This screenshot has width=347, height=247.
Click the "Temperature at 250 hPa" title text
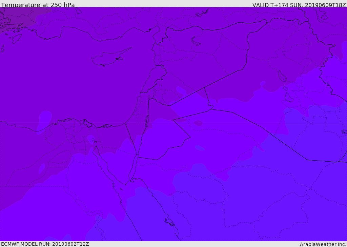(38, 5)
